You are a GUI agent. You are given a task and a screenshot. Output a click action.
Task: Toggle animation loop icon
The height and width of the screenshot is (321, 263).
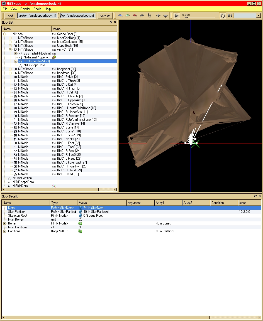[x=223, y=16]
